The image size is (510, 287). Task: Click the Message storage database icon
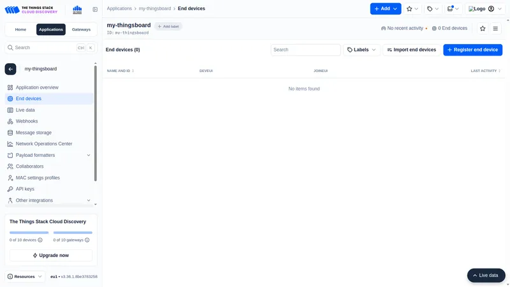click(x=10, y=133)
